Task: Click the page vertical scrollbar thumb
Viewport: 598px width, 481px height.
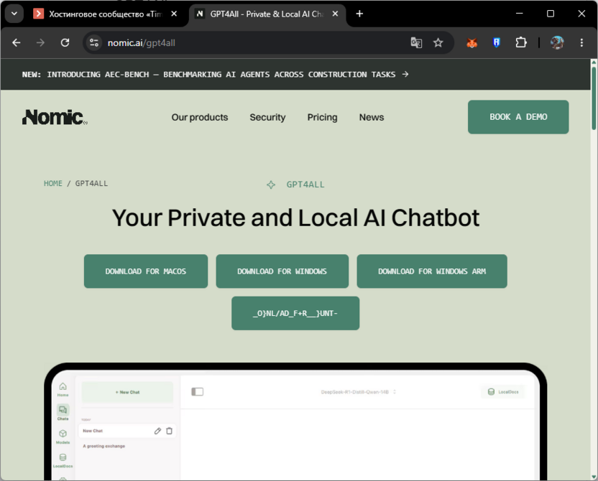Action: click(x=594, y=98)
